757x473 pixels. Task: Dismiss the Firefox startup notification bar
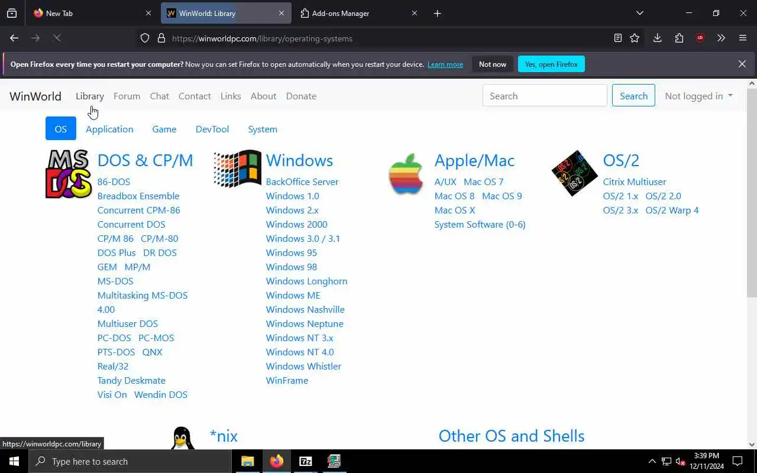[x=742, y=64]
